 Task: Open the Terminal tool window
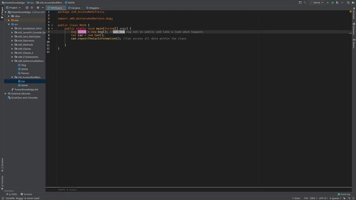[26, 194]
